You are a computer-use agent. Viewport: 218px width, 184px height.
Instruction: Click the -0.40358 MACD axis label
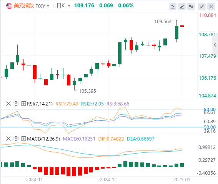(206, 173)
